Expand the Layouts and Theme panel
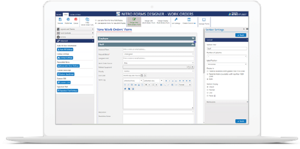 [x=75, y=29]
